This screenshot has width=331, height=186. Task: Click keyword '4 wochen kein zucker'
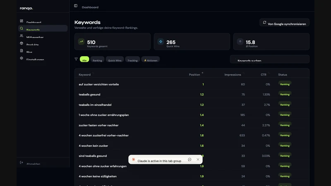point(94,146)
